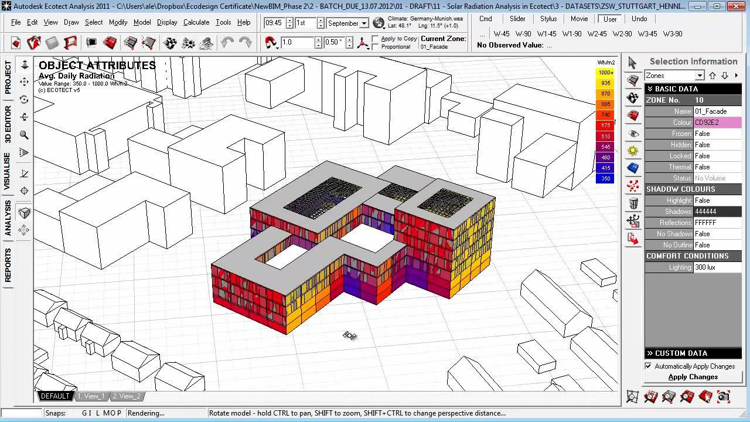Click the magnet snap settings icon
Viewport: 750px width, 422px height.
coord(271,43)
